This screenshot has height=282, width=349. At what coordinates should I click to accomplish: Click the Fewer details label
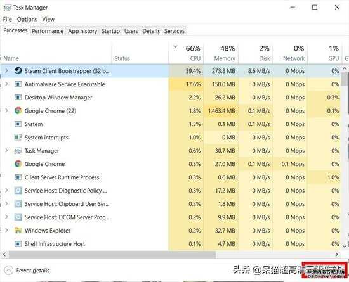pyautogui.click(x=33, y=271)
